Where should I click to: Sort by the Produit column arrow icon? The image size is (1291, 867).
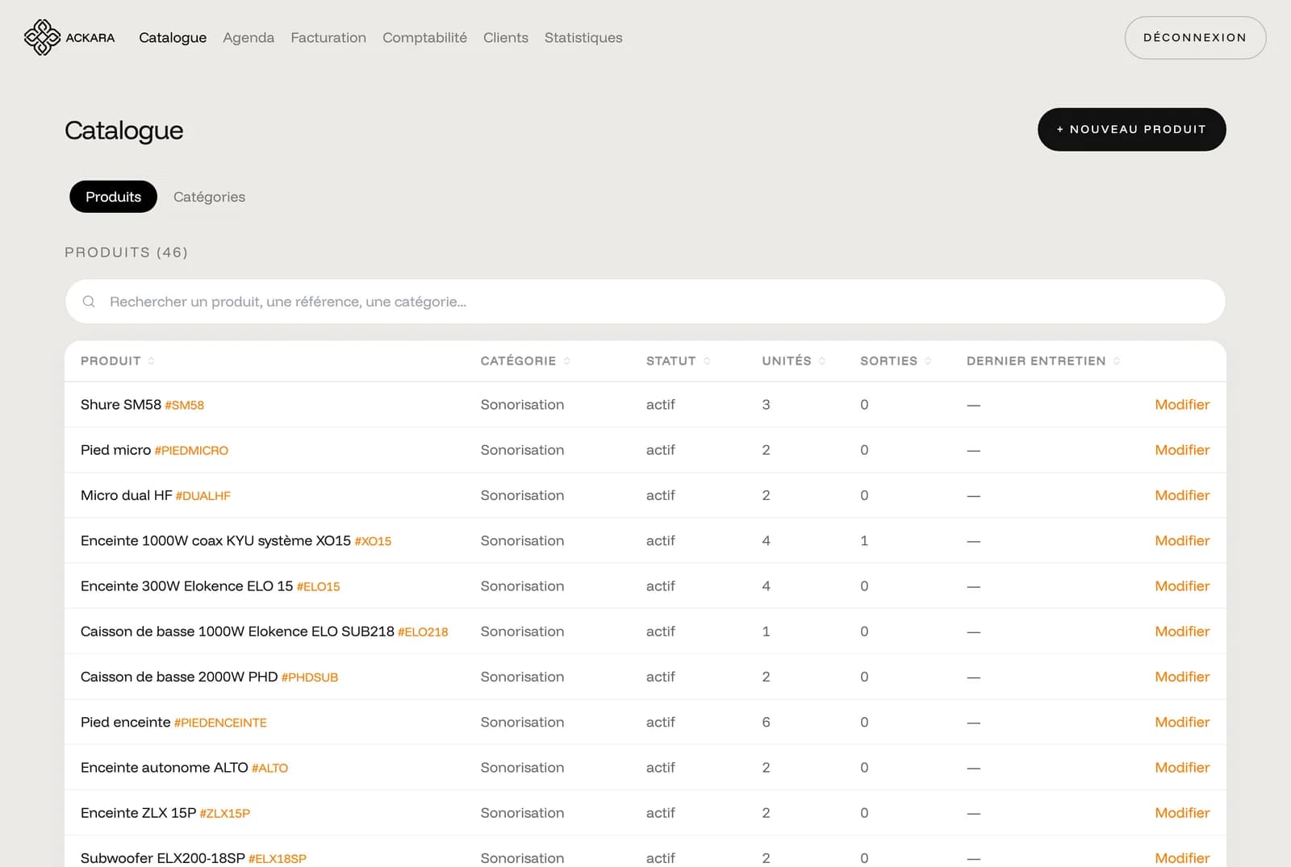tap(152, 361)
